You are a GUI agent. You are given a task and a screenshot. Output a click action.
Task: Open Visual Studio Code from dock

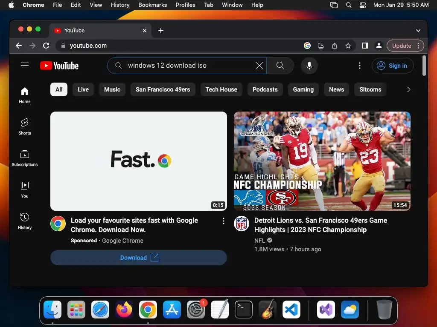click(291, 310)
